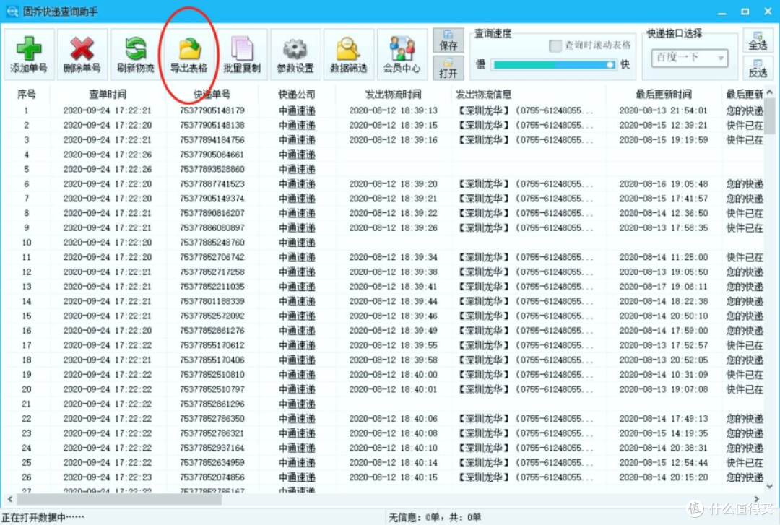Select tracking number 75377852211035
This screenshot has width=780, height=525.
point(212,287)
